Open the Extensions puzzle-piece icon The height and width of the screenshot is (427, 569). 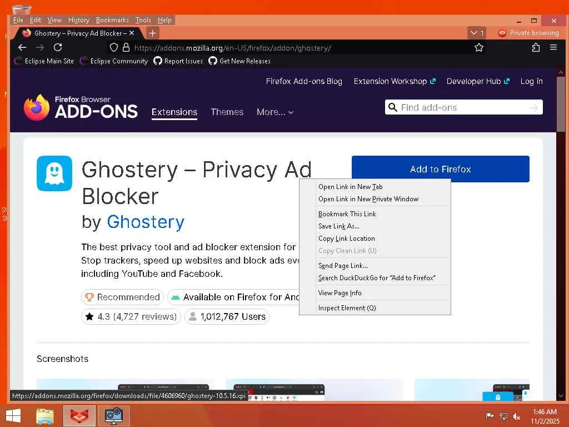tap(536, 48)
